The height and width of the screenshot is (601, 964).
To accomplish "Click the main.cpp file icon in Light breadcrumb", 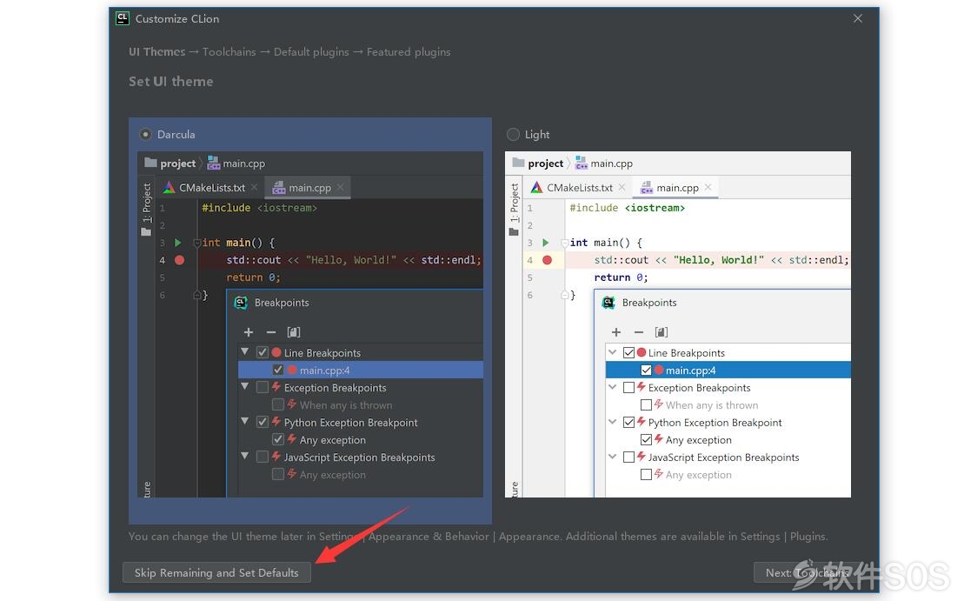I will point(581,163).
